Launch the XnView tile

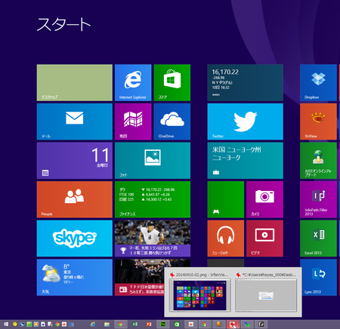click(318, 121)
